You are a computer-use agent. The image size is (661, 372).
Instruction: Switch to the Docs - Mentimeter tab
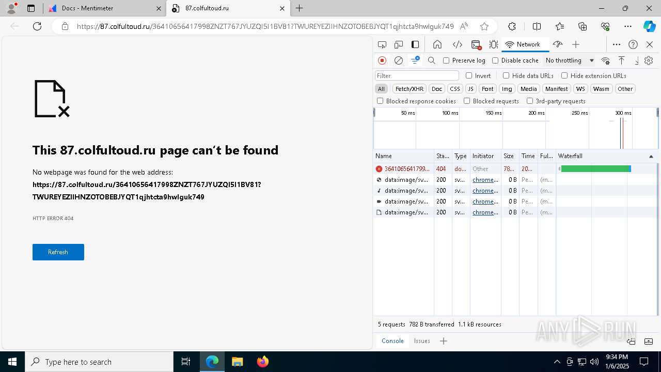point(105,8)
